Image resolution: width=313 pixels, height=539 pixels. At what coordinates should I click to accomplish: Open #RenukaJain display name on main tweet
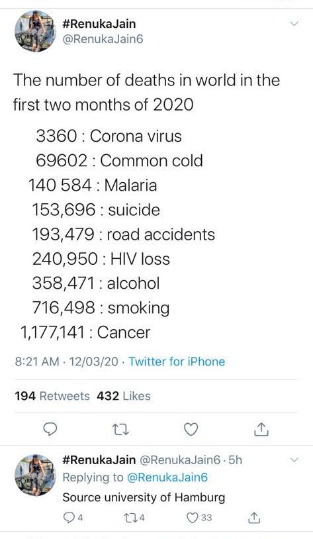click(99, 24)
